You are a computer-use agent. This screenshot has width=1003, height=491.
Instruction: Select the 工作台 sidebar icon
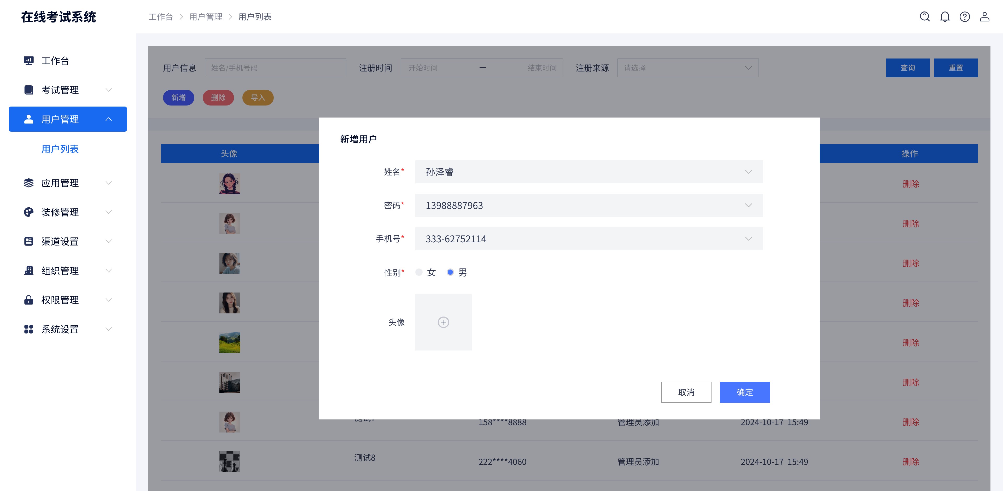[28, 61]
